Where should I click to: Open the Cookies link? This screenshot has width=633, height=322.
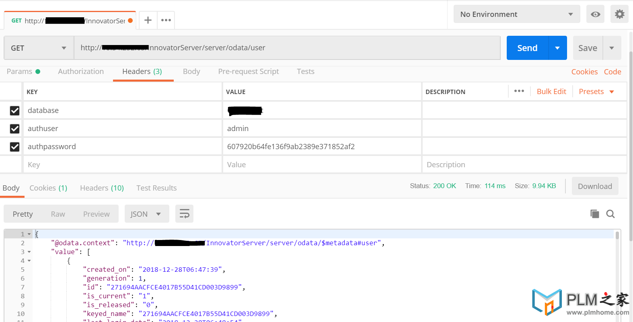[x=584, y=72]
